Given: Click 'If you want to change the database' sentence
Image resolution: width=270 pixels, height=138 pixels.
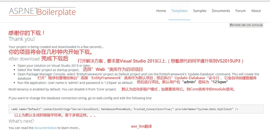Looking at the screenshot, I should tap(80, 98).
